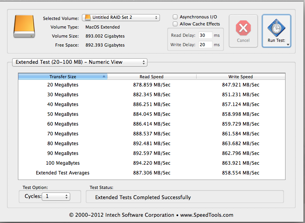This screenshot has height=223, width=305.
Task: Open the Run Test dropdown arrow
Action: (x=288, y=45)
